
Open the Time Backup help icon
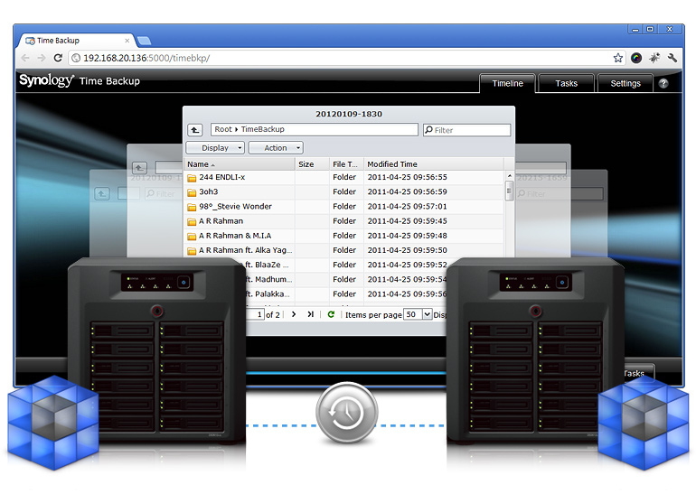[x=663, y=83]
